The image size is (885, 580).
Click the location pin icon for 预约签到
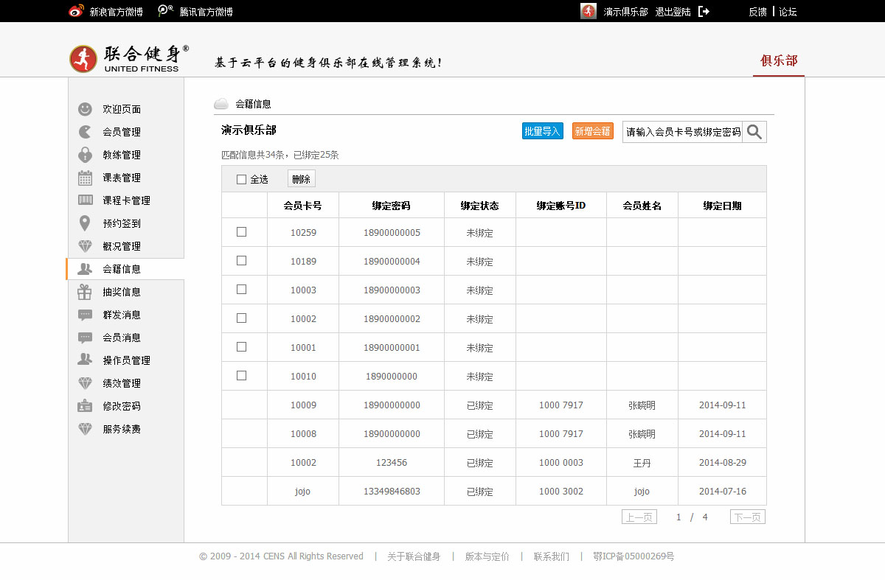[86, 223]
